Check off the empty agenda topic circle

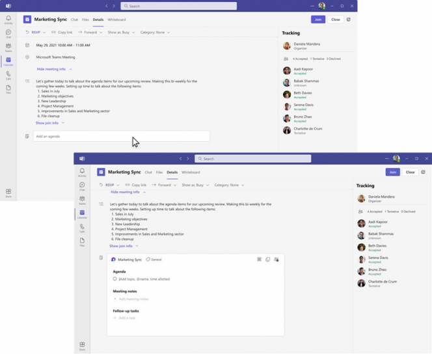click(x=115, y=279)
